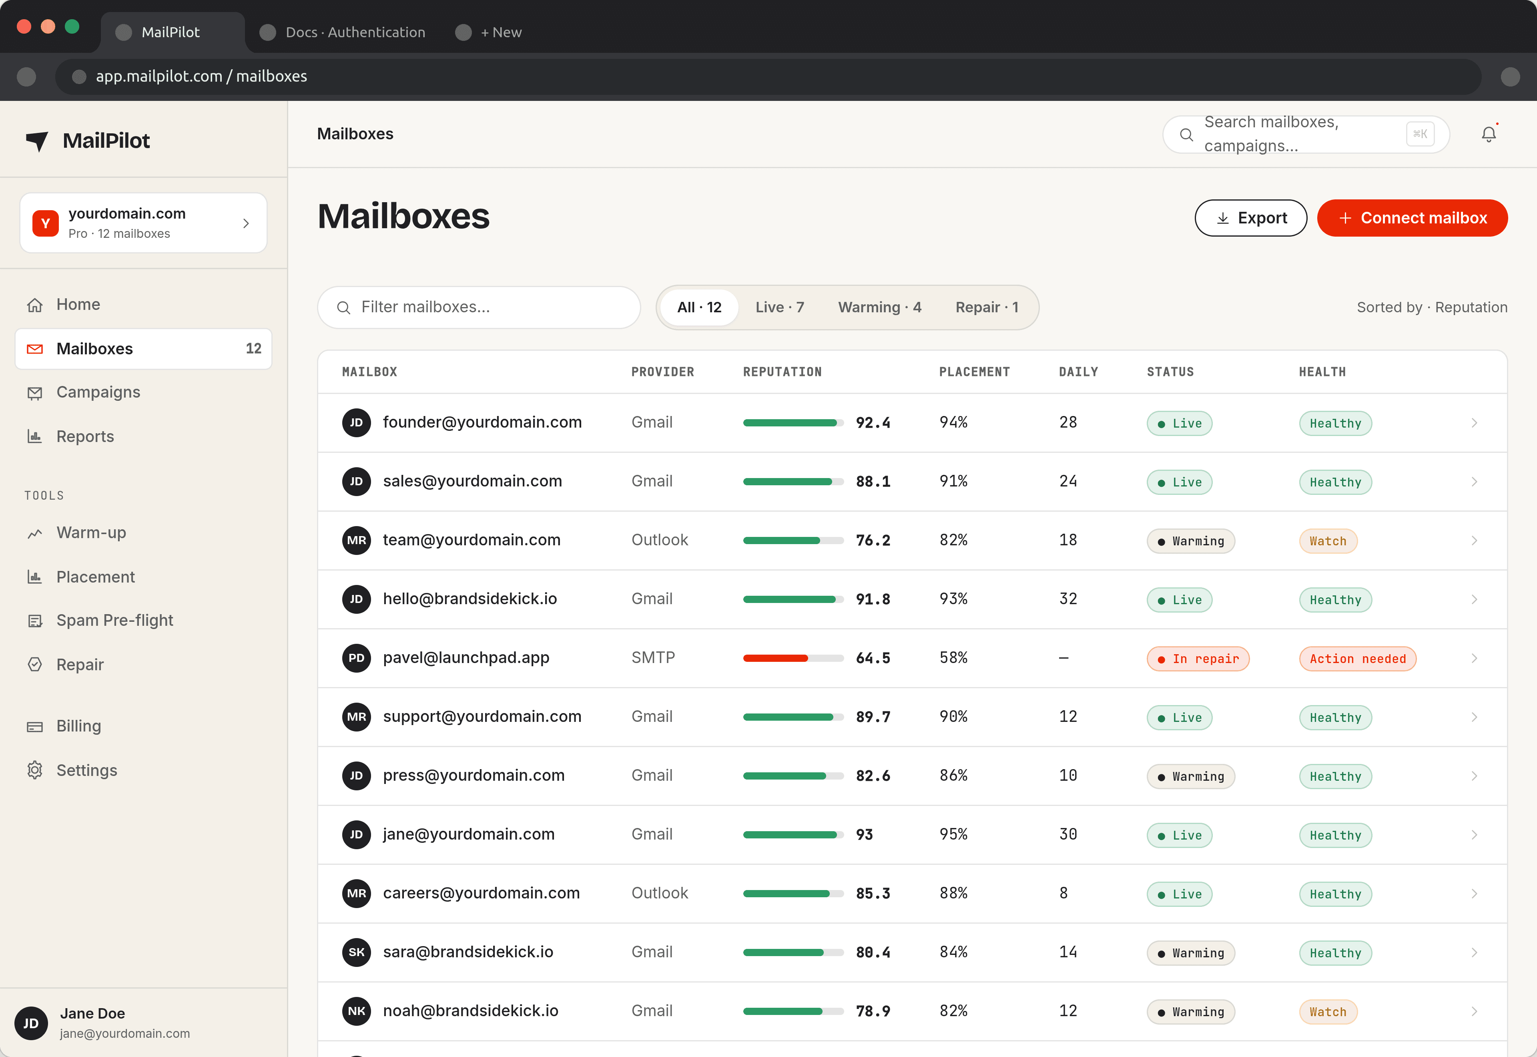This screenshot has width=1537, height=1057.
Task: Click the SK avatar for sara@brandsidekick.io
Action: point(356,952)
